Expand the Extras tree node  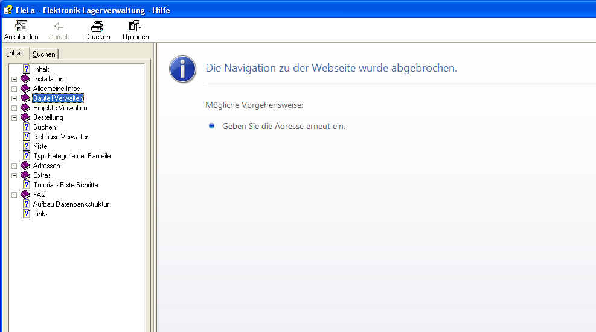click(14, 176)
